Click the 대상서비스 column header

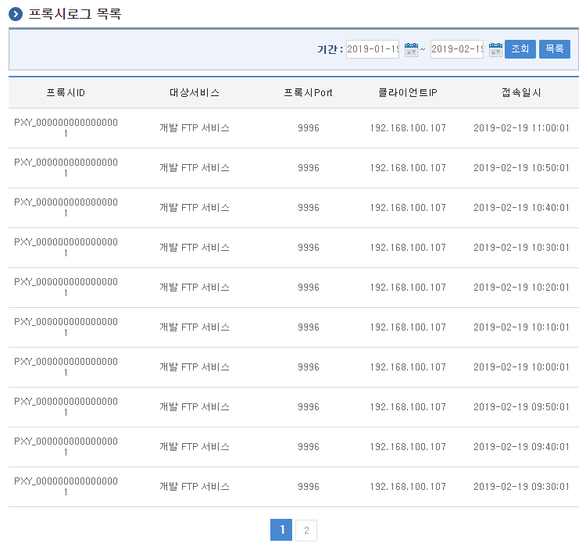[x=195, y=93]
